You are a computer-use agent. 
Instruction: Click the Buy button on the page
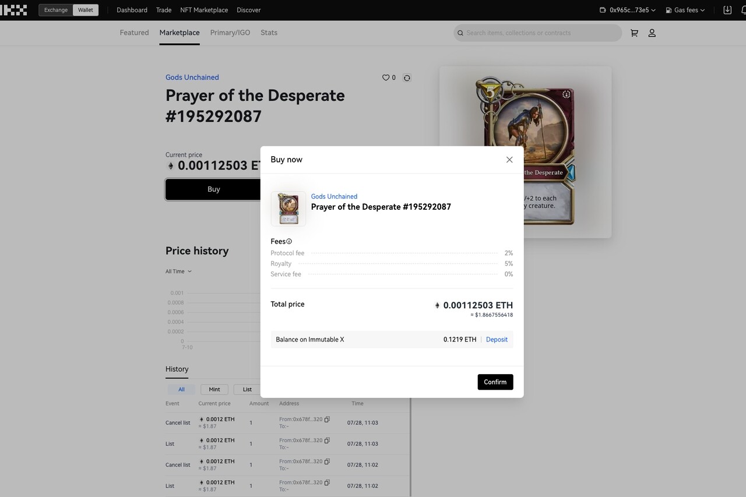(213, 189)
